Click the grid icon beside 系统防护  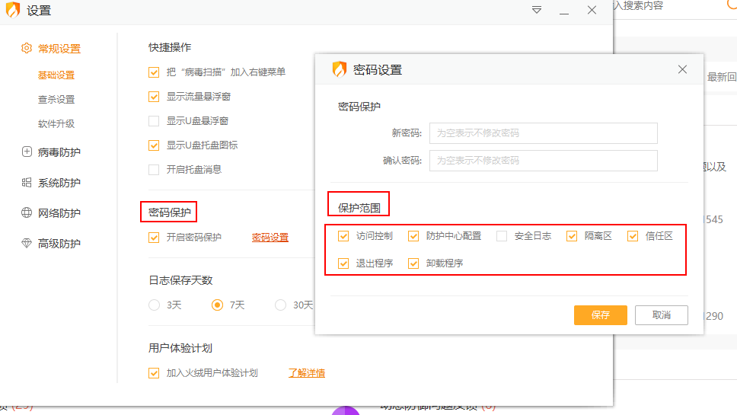click(27, 182)
